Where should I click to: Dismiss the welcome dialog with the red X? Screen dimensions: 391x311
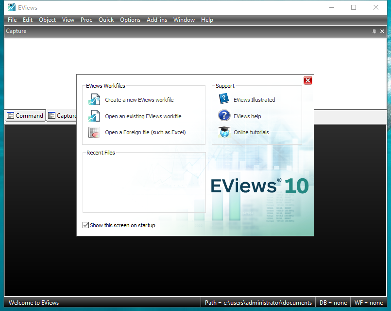pos(307,80)
